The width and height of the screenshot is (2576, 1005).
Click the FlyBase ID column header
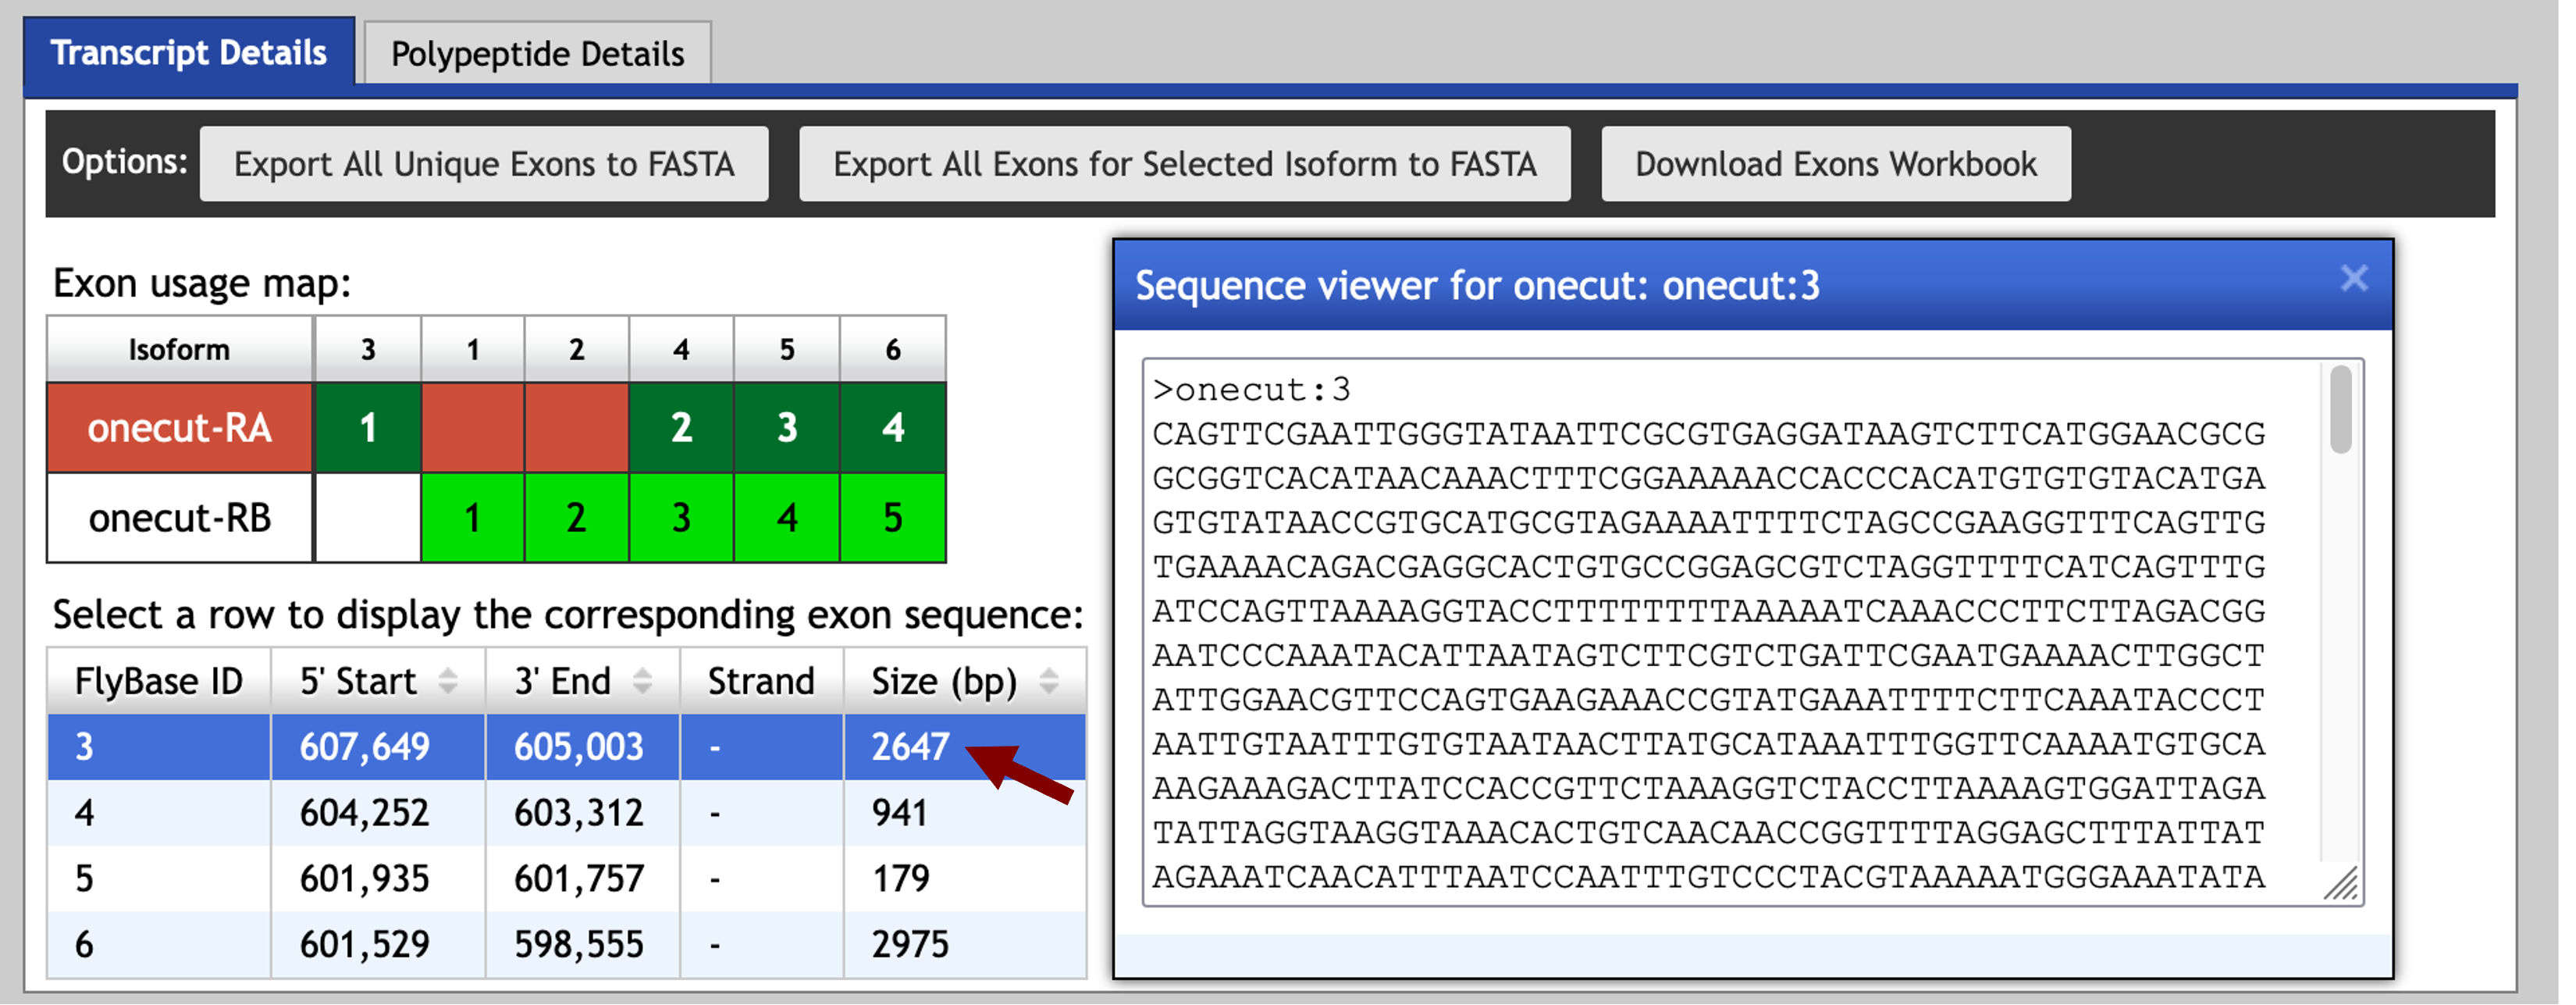pos(159,681)
